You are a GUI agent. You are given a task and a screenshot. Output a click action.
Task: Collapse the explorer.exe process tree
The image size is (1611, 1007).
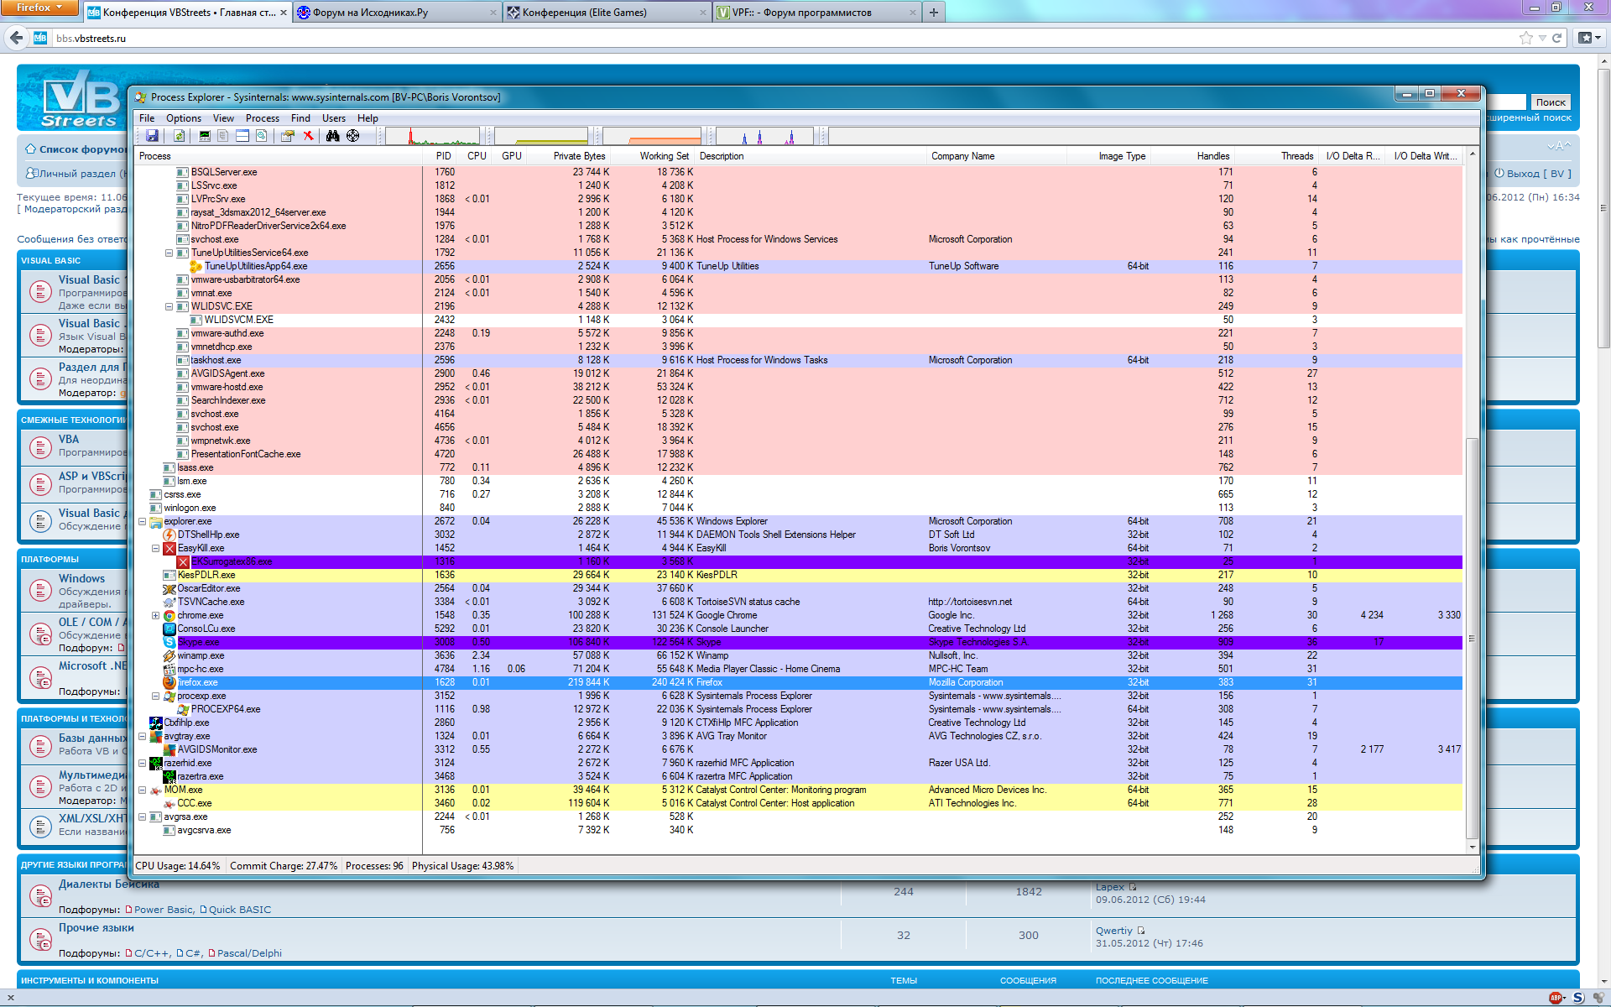coord(142,521)
